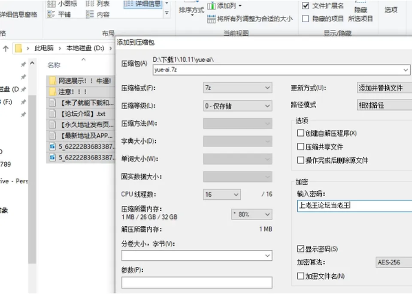Click the 参数 input field
Screen dimensions: 412x294
(197, 282)
